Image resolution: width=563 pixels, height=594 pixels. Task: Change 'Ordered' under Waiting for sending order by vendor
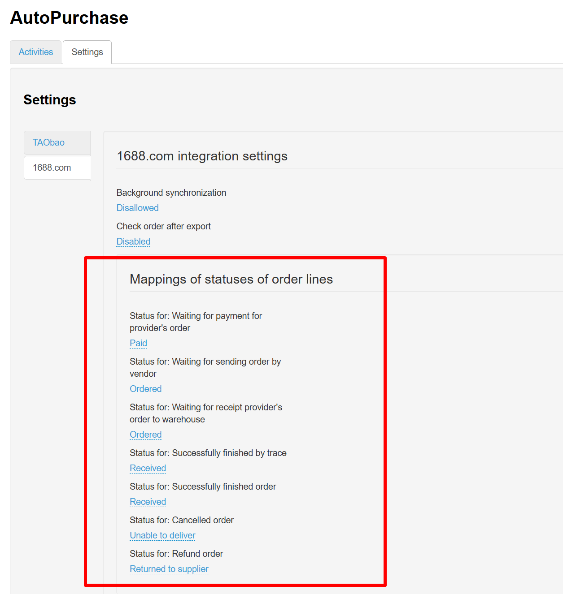pyautogui.click(x=145, y=389)
